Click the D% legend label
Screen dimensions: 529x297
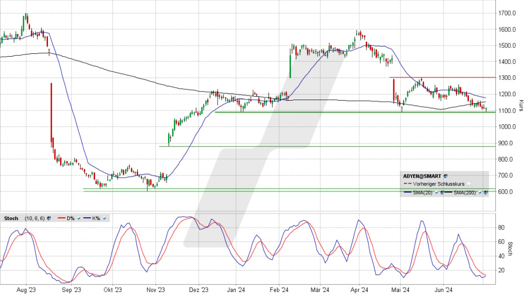(x=71, y=218)
